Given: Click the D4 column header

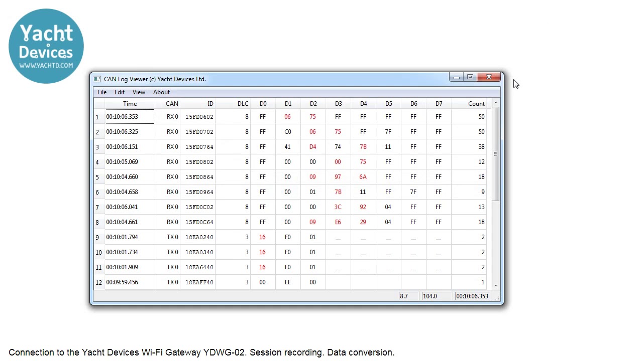Looking at the screenshot, I should [x=363, y=104].
